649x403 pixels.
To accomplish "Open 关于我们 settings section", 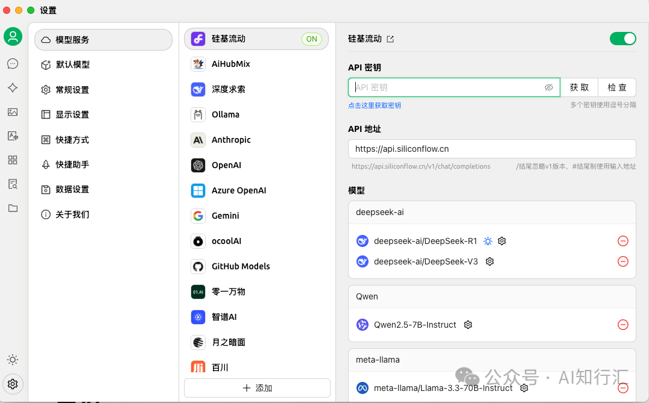I will (x=104, y=214).
